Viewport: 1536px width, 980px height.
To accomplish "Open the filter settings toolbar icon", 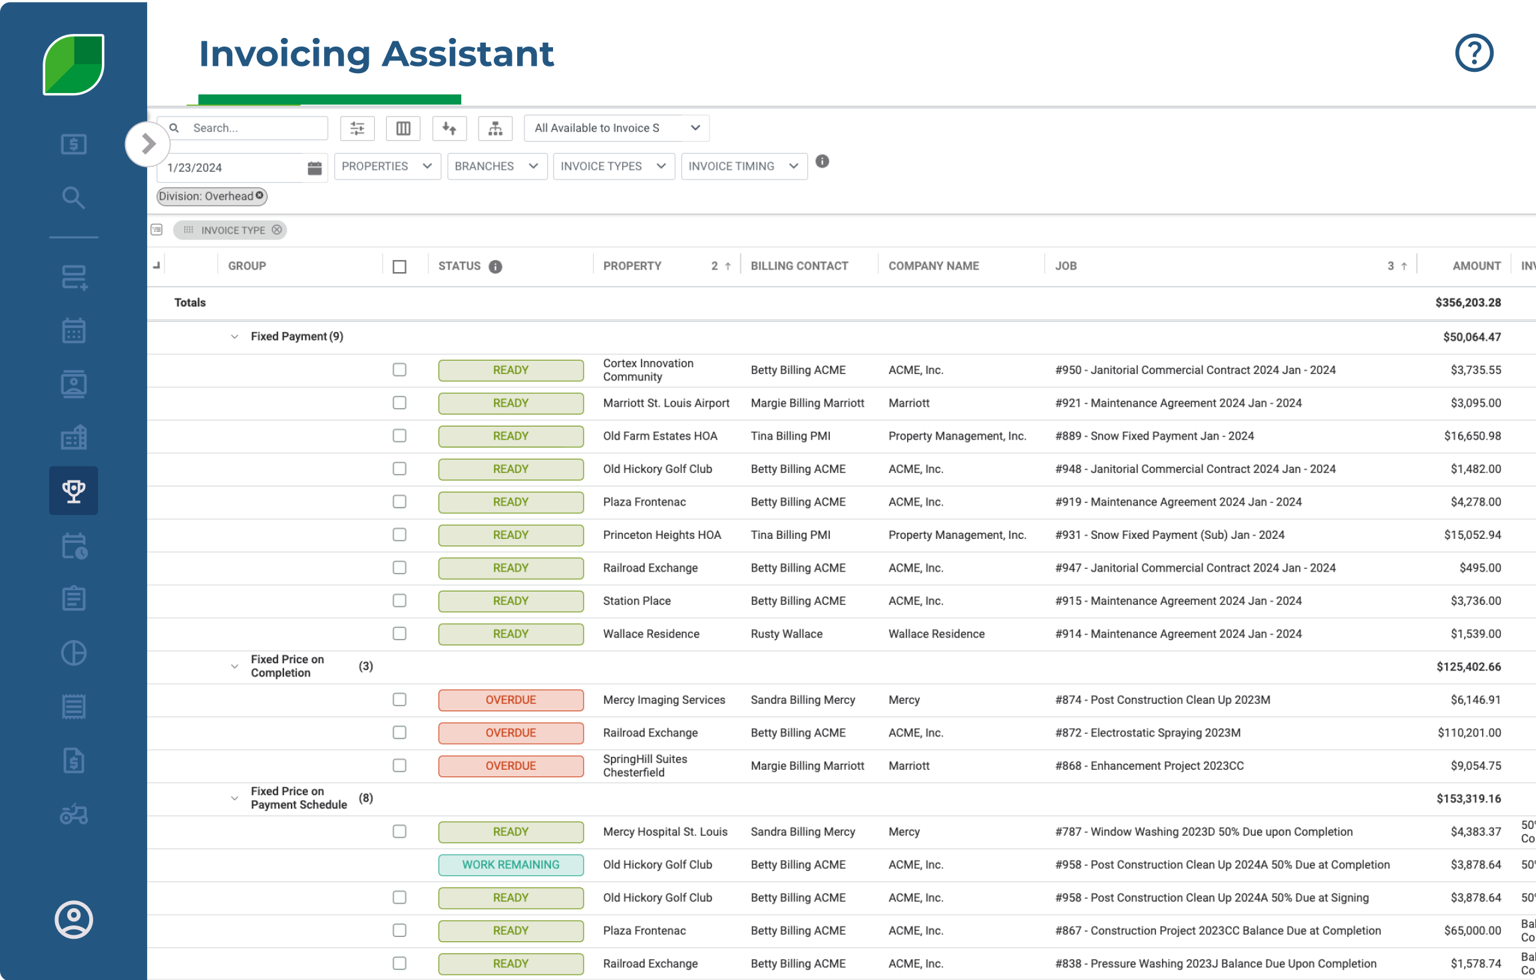I will coord(357,128).
